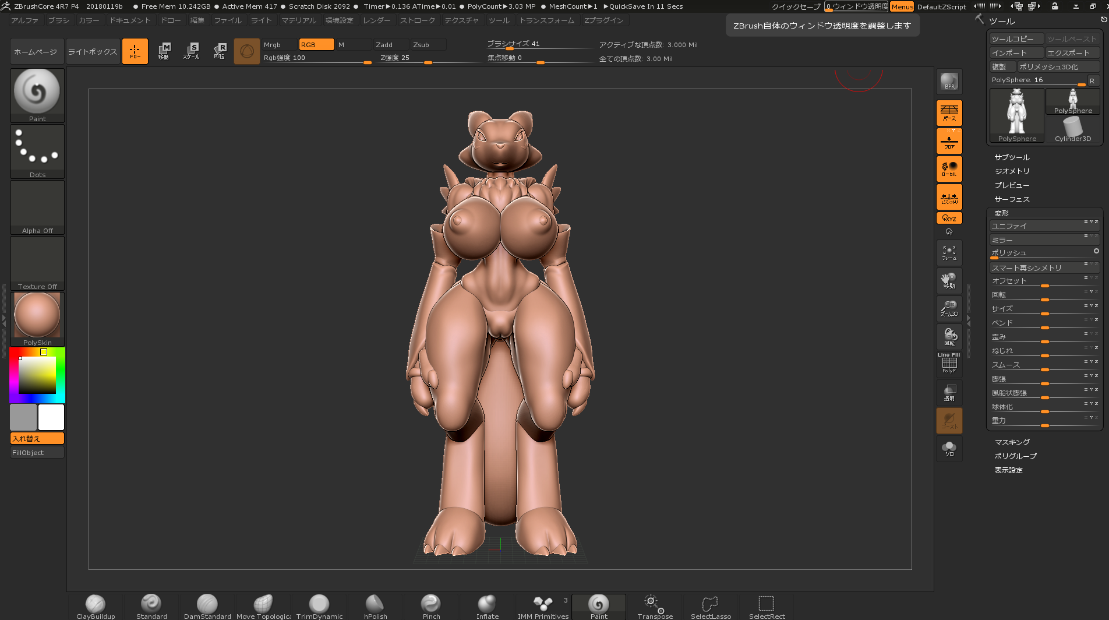Click the BPR render icon
Viewport: 1109px width, 620px height.
point(949,82)
